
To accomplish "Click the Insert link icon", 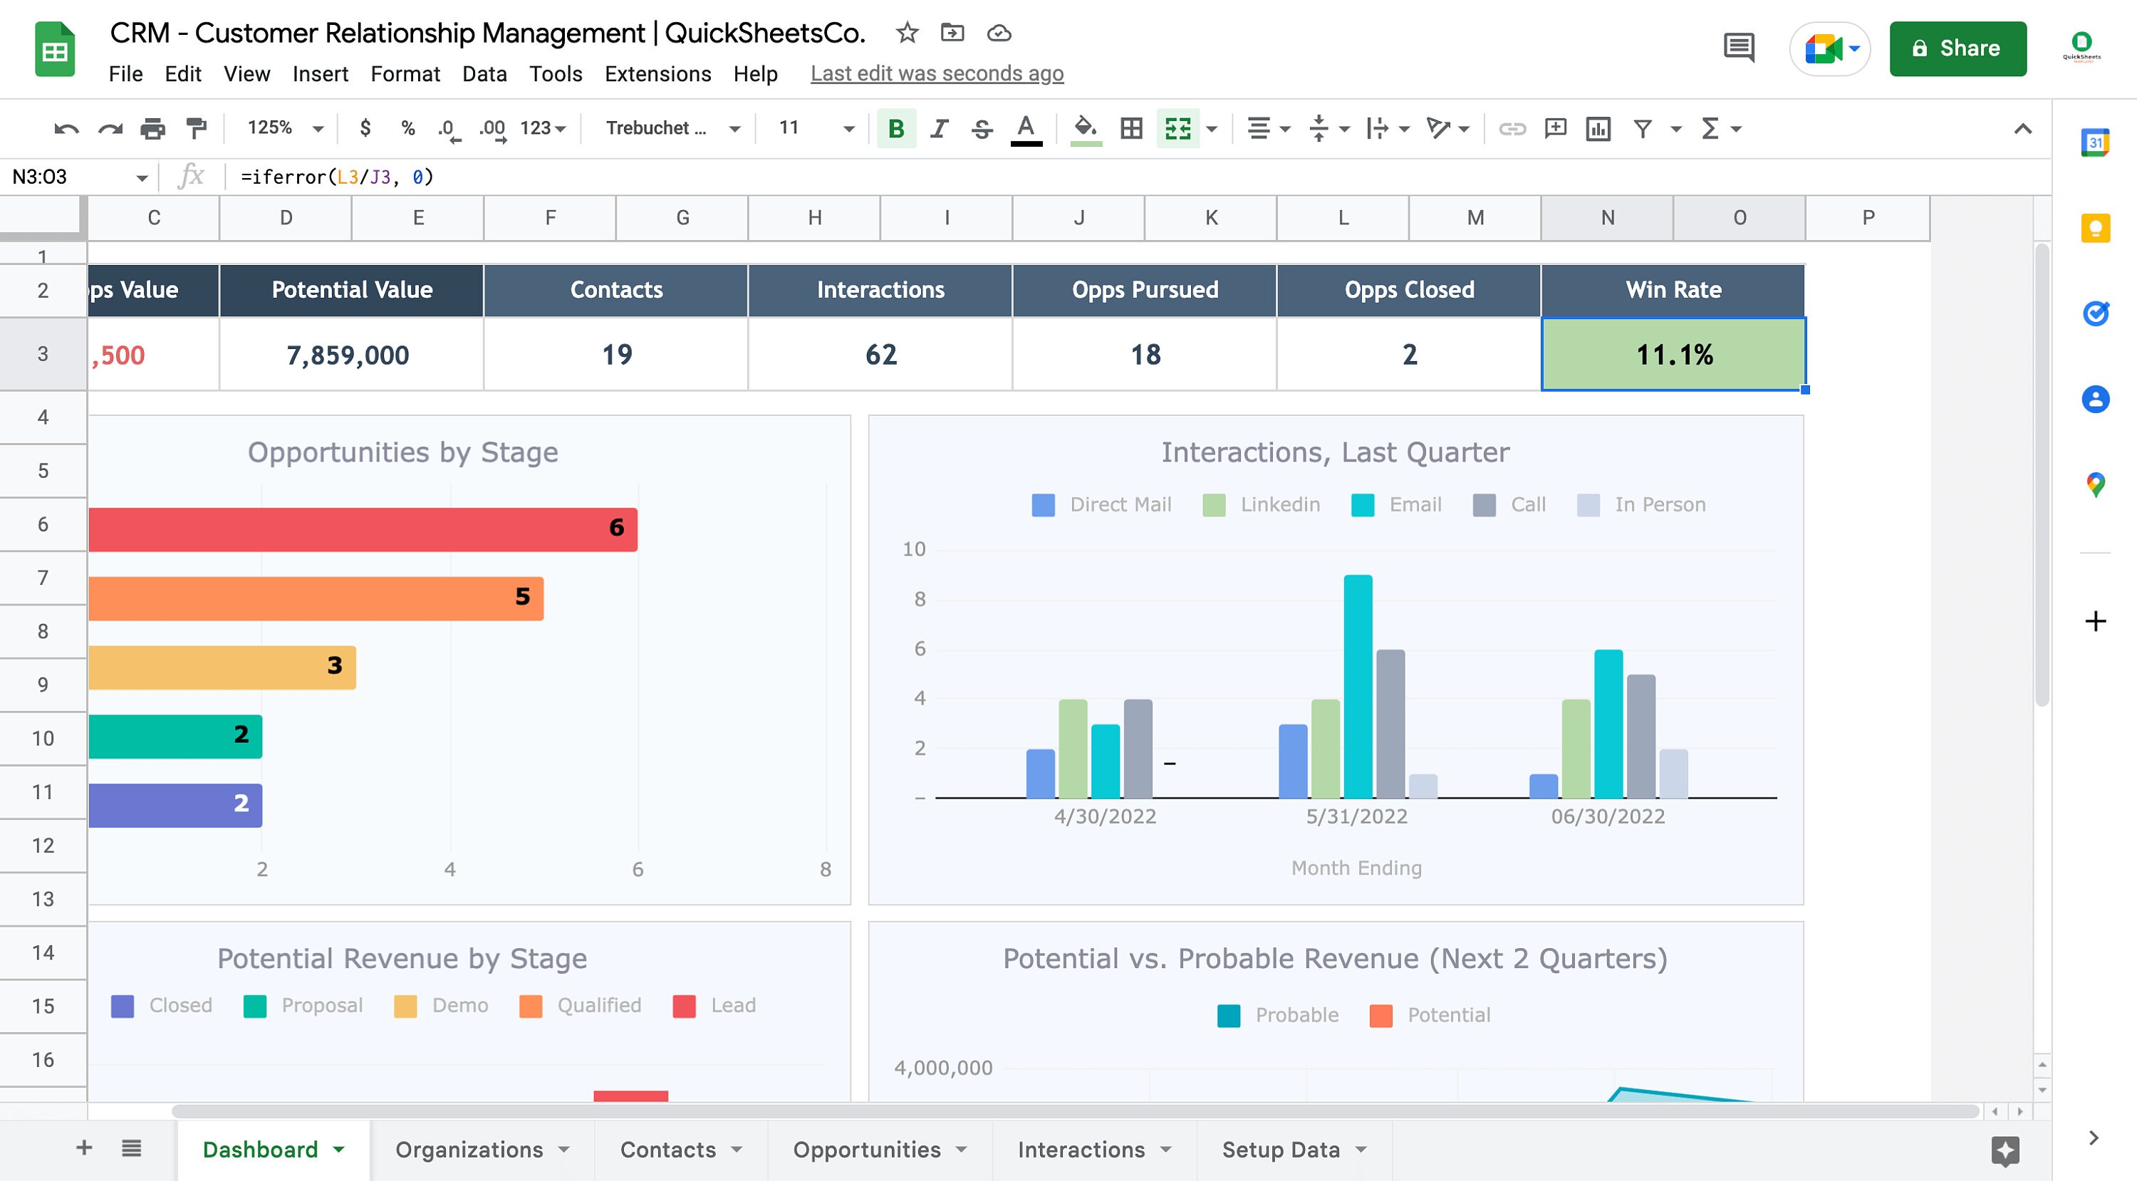I will [x=1512, y=128].
